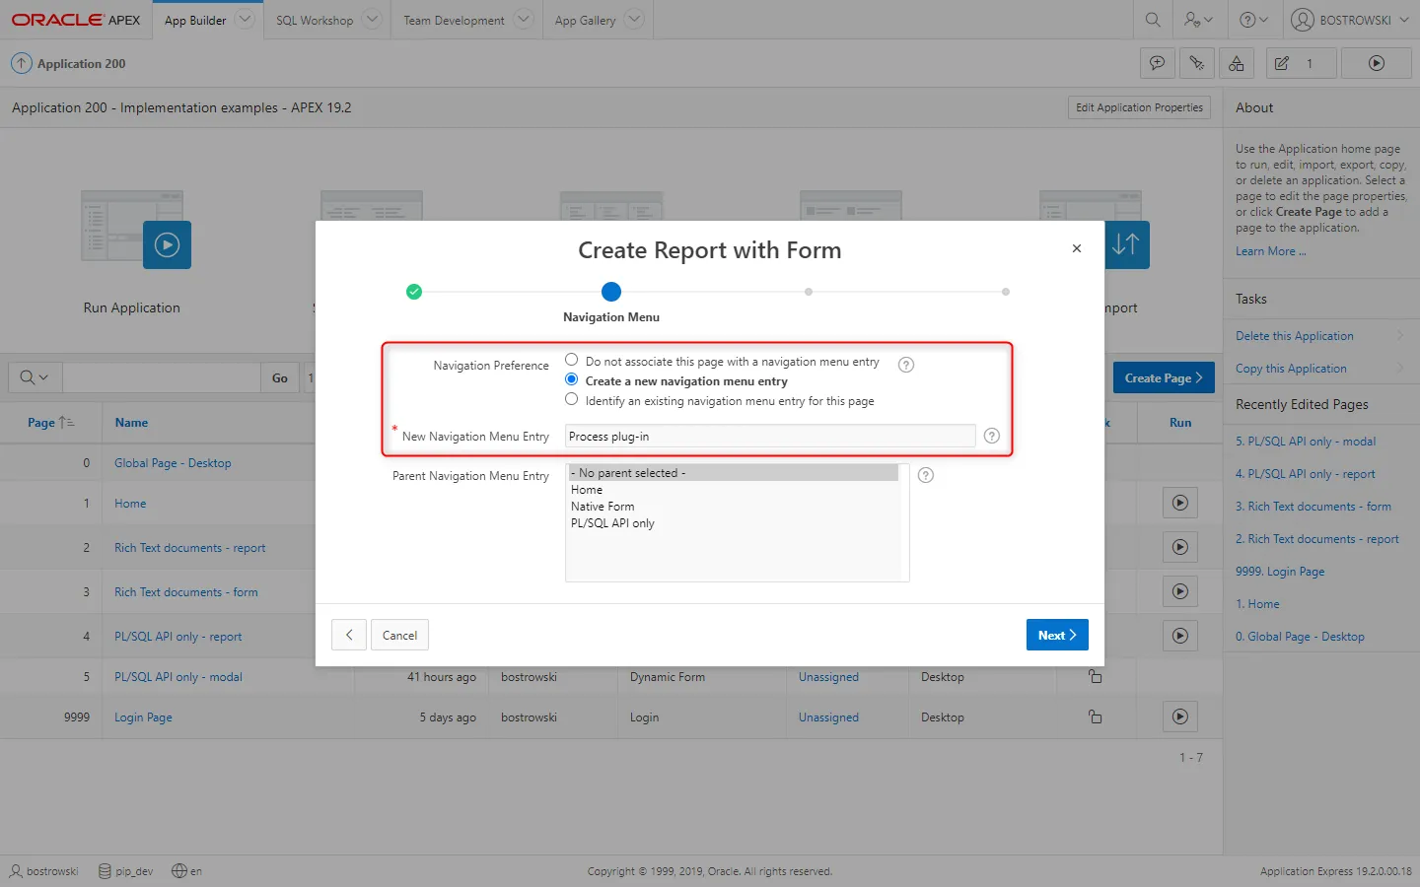
Task: Select 'Do not associate this page' radio option
Action: pyautogui.click(x=571, y=360)
